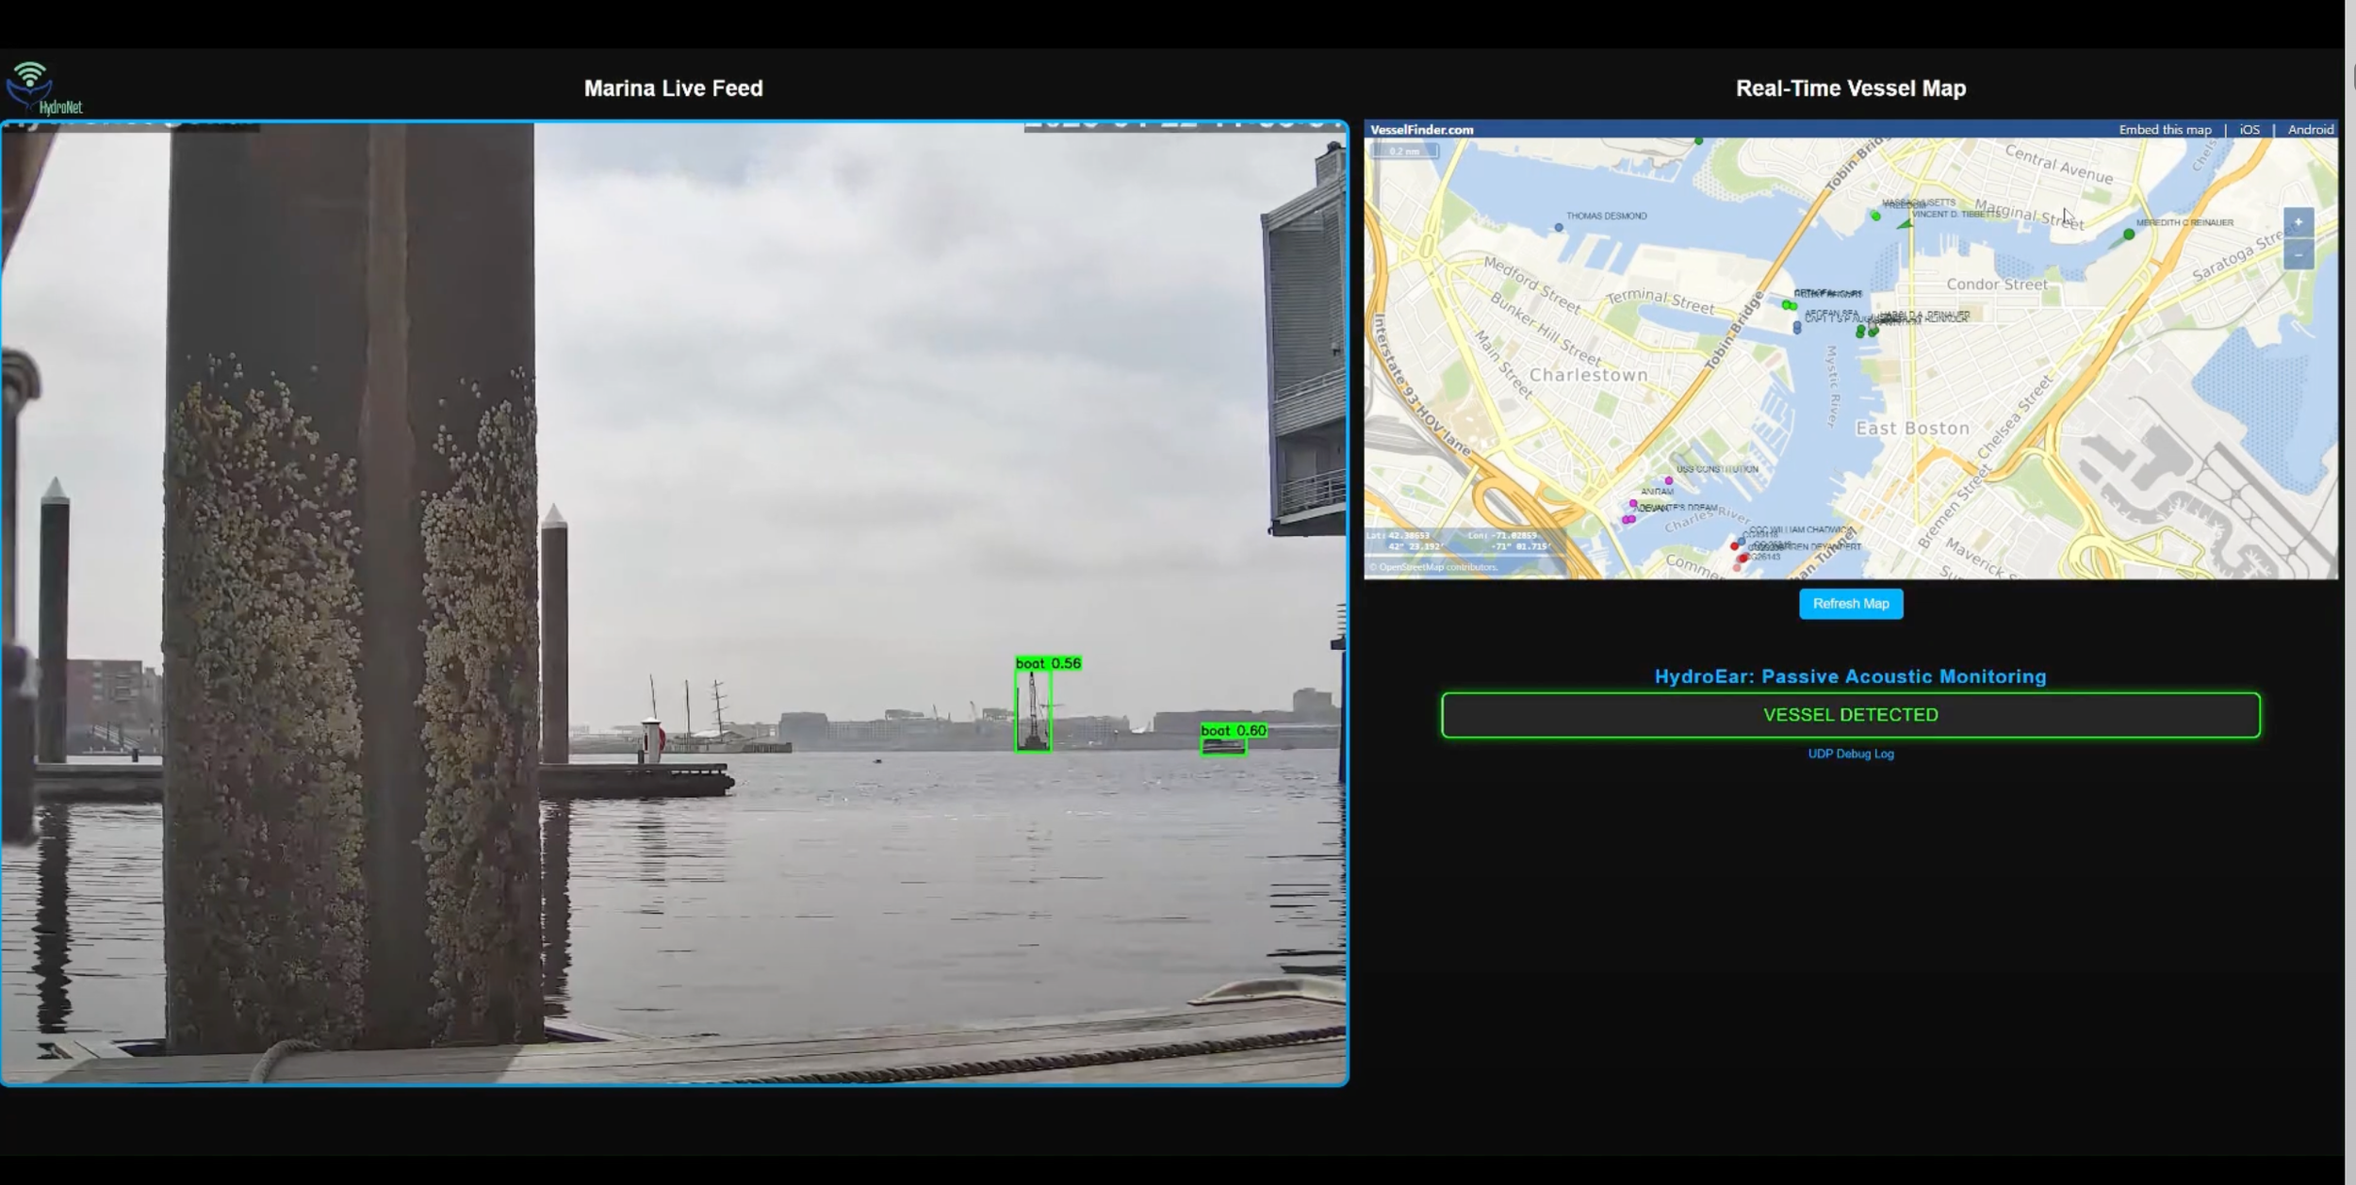Zoom in the vessel map
The height and width of the screenshot is (1185, 2356).
click(2299, 222)
